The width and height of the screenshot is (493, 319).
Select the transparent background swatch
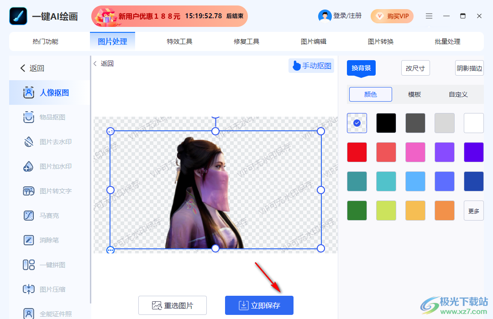click(x=357, y=123)
